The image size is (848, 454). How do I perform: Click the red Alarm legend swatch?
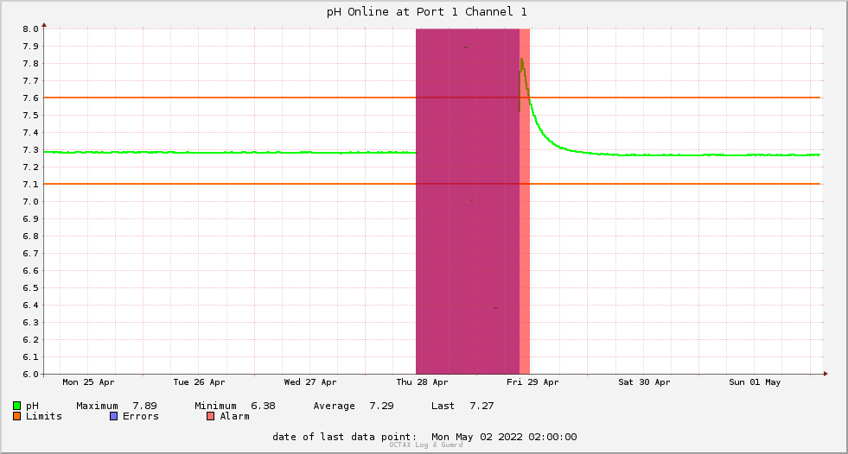210,416
